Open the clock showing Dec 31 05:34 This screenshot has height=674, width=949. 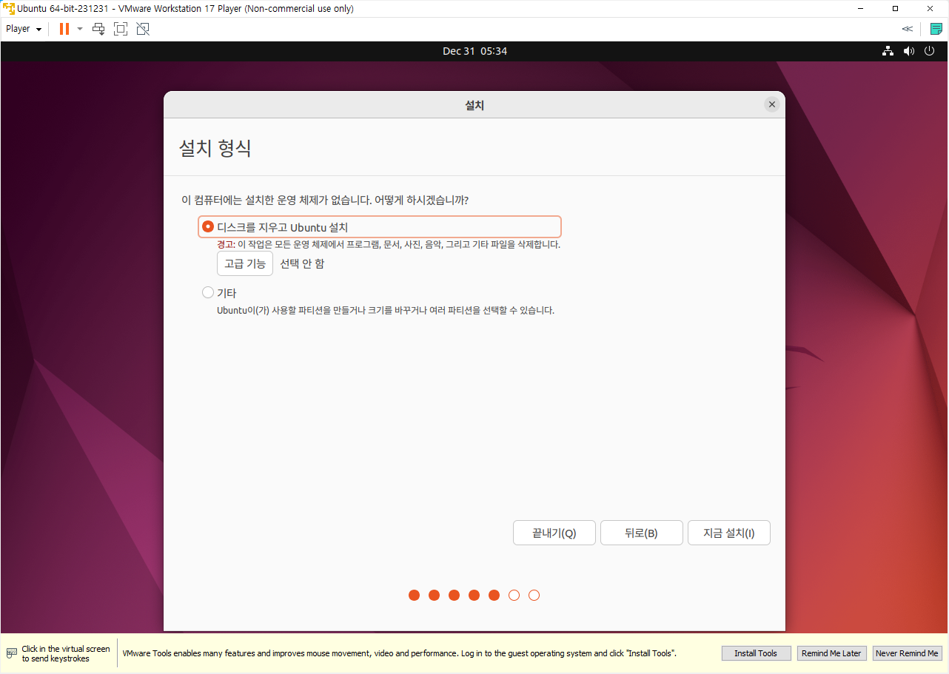click(x=474, y=51)
